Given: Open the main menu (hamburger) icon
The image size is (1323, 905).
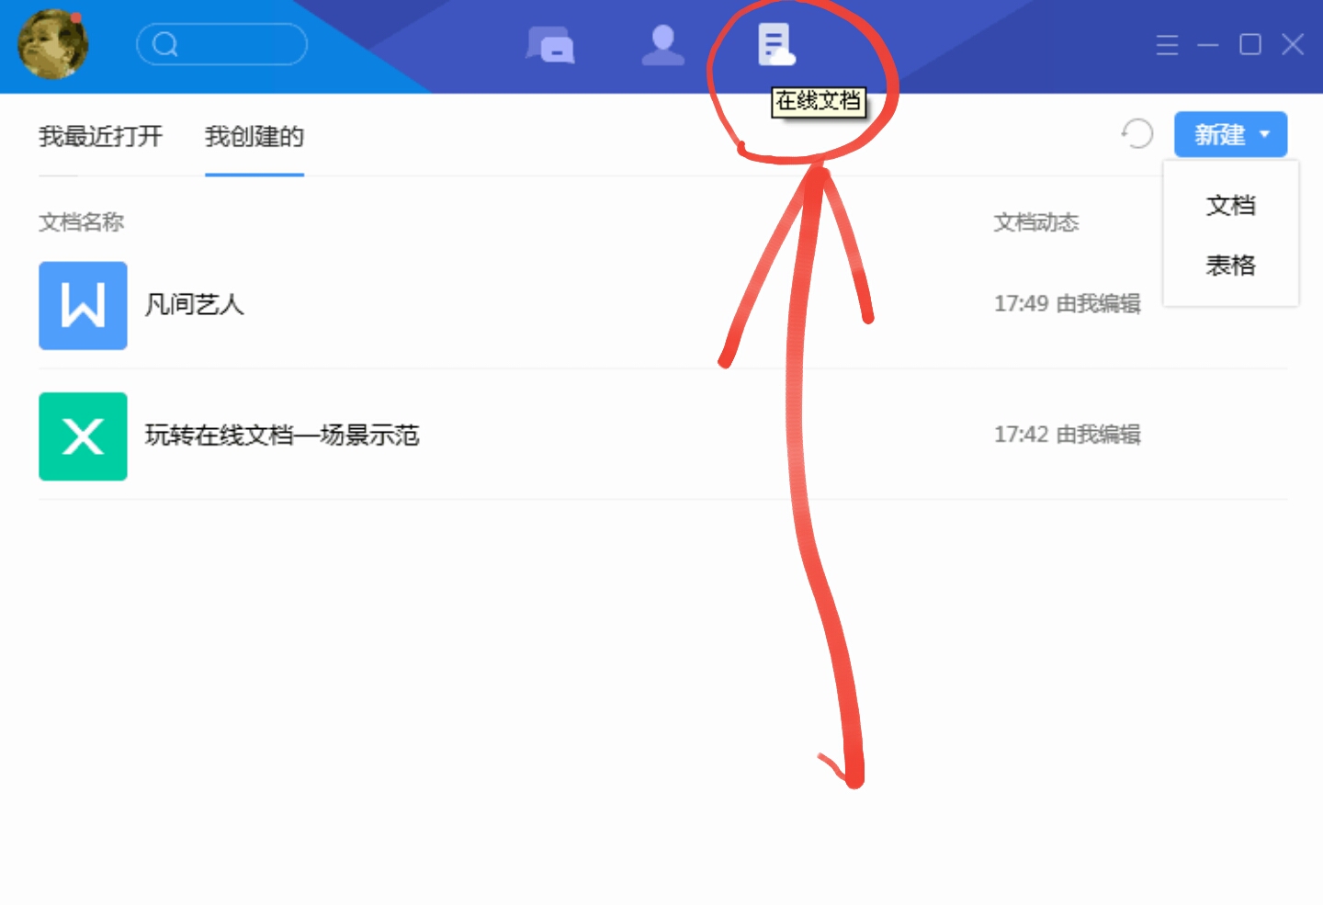Looking at the screenshot, I should 1168,43.
